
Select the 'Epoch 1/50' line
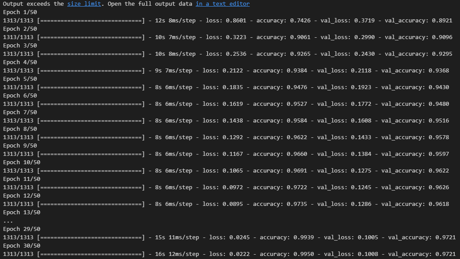click(x=20, y=12)
